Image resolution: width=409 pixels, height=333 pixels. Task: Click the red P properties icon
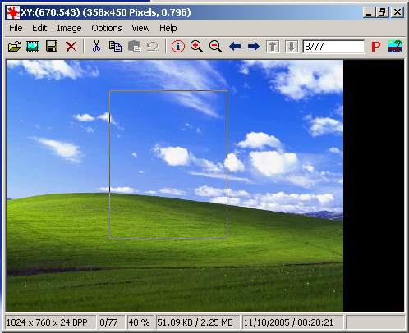point(376,47)
